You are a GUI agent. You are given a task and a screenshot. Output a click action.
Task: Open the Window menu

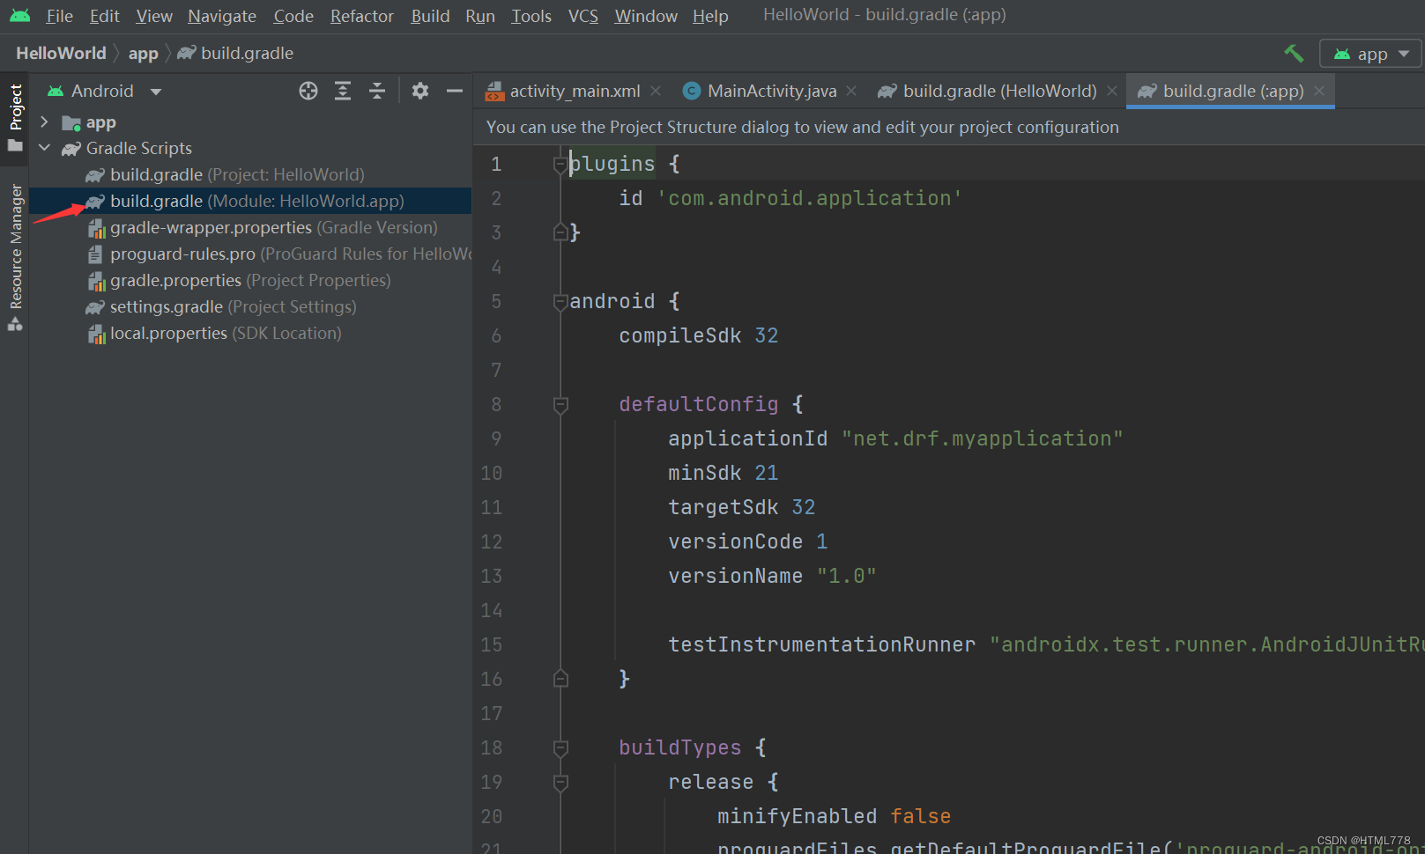(x=646, y=16)
